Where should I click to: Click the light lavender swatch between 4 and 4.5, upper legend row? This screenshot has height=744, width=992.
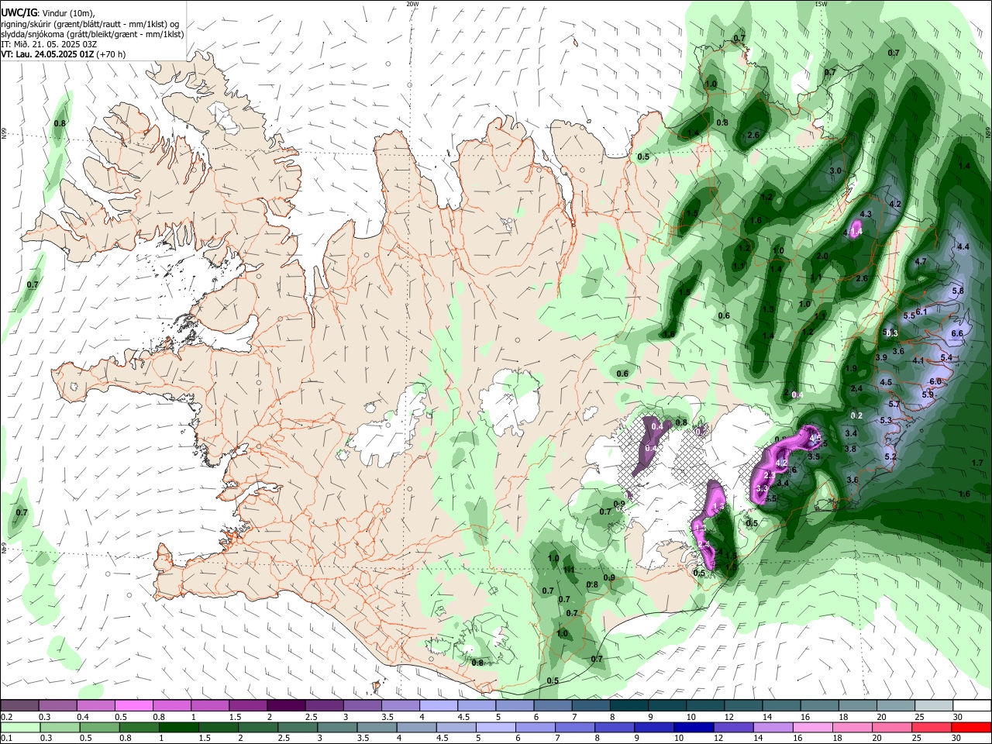tap(439, 706)
